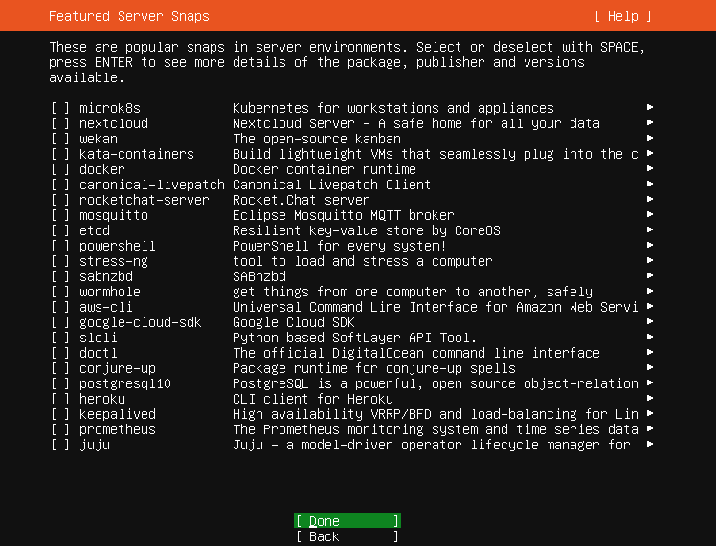
Task: Click the keepalived snap name
Action: 118,414
